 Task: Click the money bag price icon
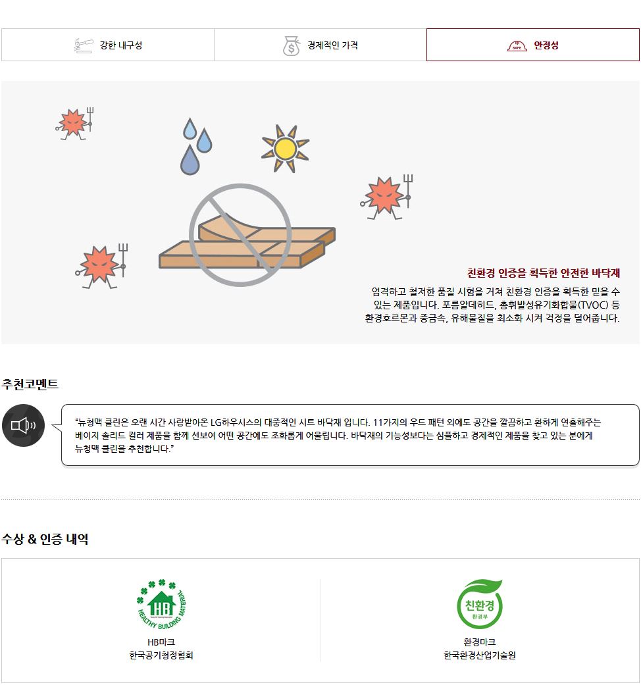pos(291,45)
